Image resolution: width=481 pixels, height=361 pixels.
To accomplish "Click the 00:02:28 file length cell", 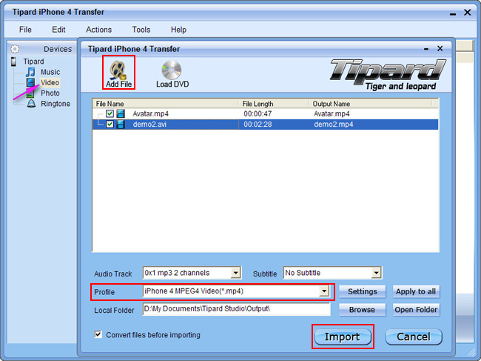I will (258, 124).
